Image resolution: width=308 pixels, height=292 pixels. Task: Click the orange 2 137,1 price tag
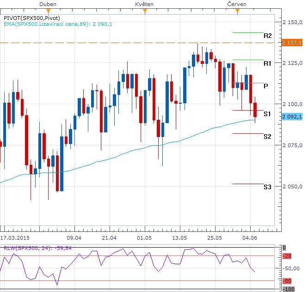pyautogui.click(x=292, y=43)
